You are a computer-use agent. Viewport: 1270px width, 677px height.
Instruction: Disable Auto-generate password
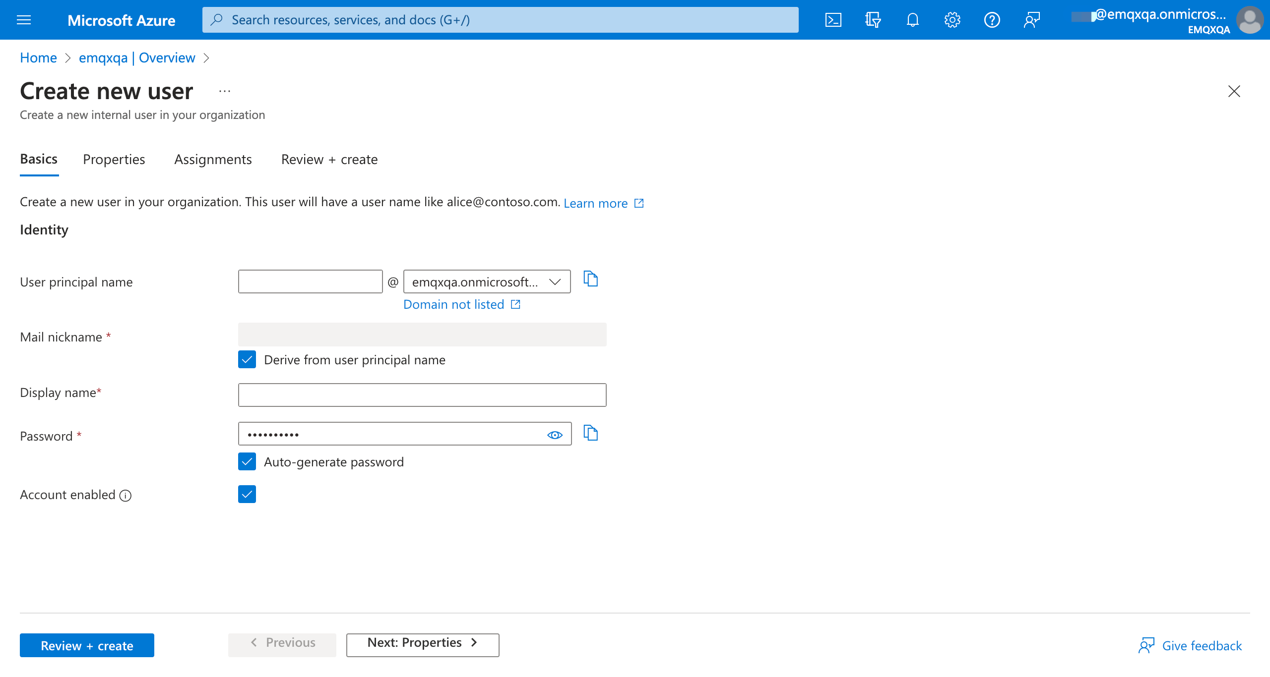tap(247, 461)
